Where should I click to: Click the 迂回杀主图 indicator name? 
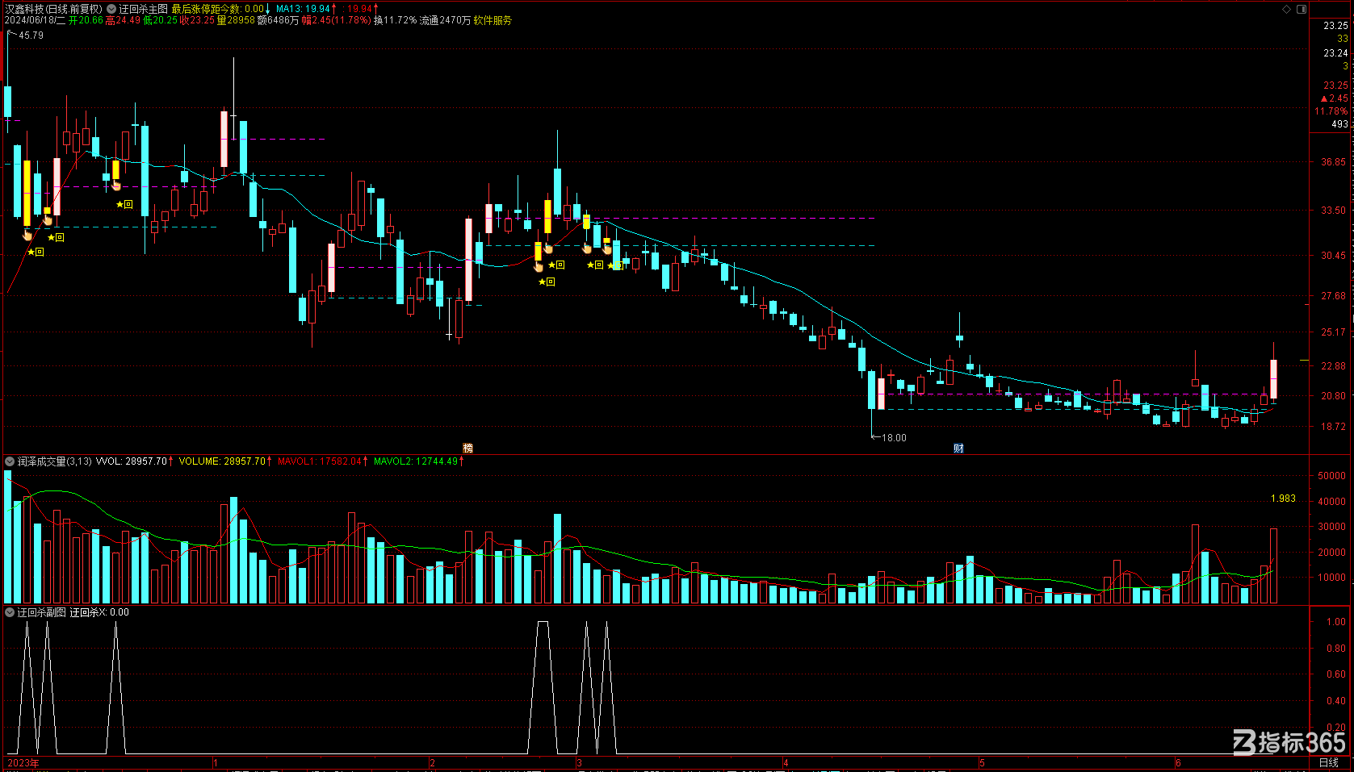pyautogui.click(x=143, y=9)
